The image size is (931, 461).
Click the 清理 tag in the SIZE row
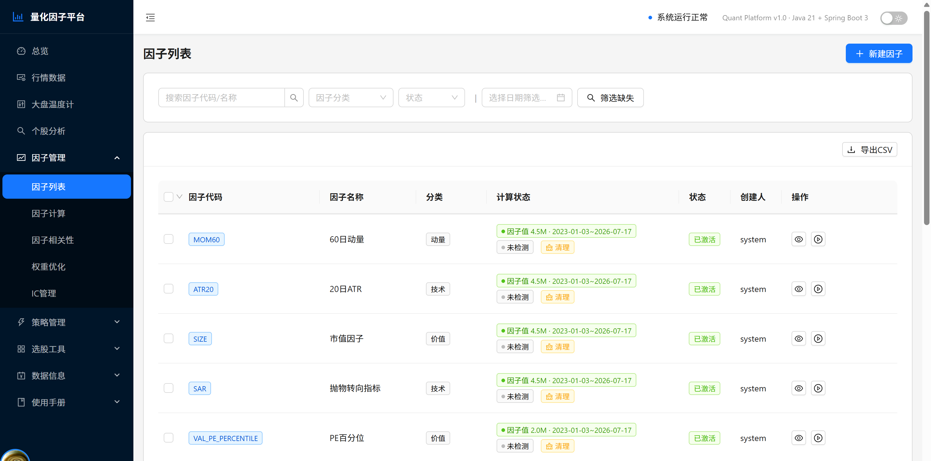tap(558, 347)
